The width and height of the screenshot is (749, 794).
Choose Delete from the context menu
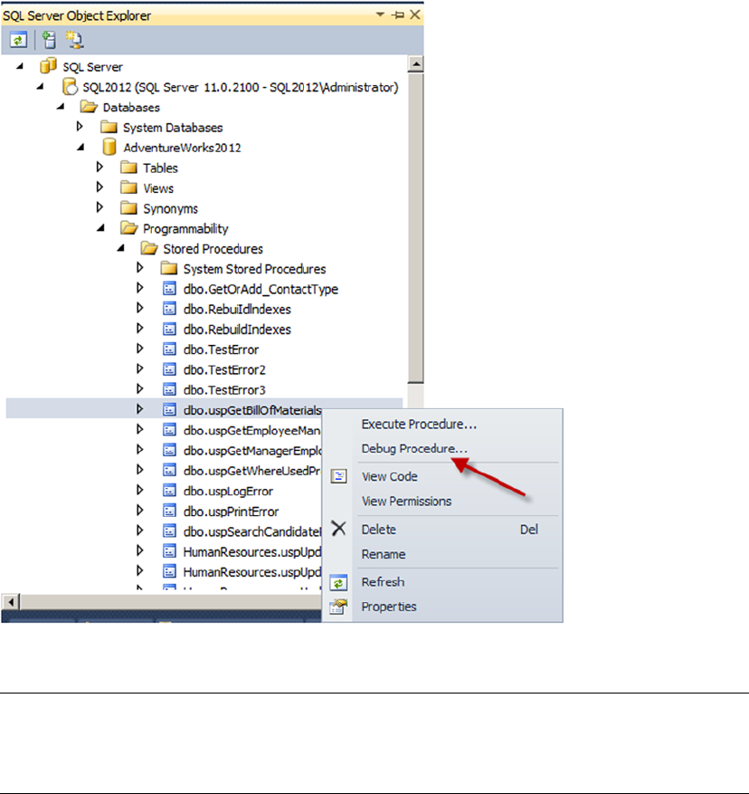click(378, 529)
